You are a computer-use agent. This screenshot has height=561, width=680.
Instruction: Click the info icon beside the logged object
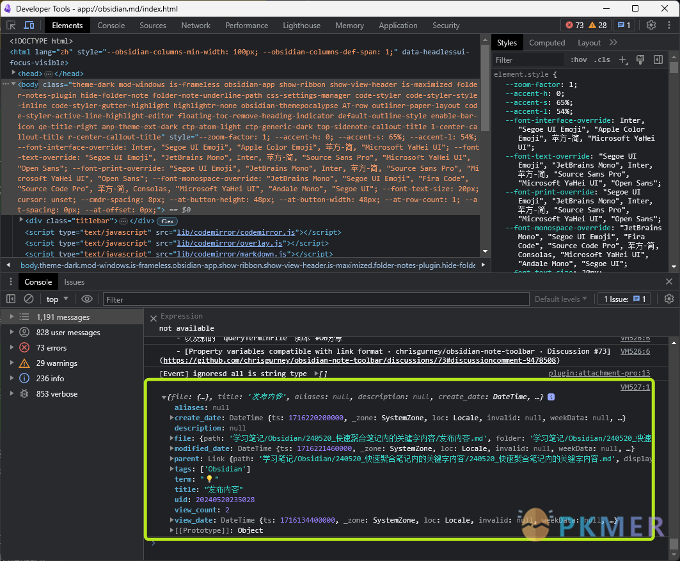point(551,397)
